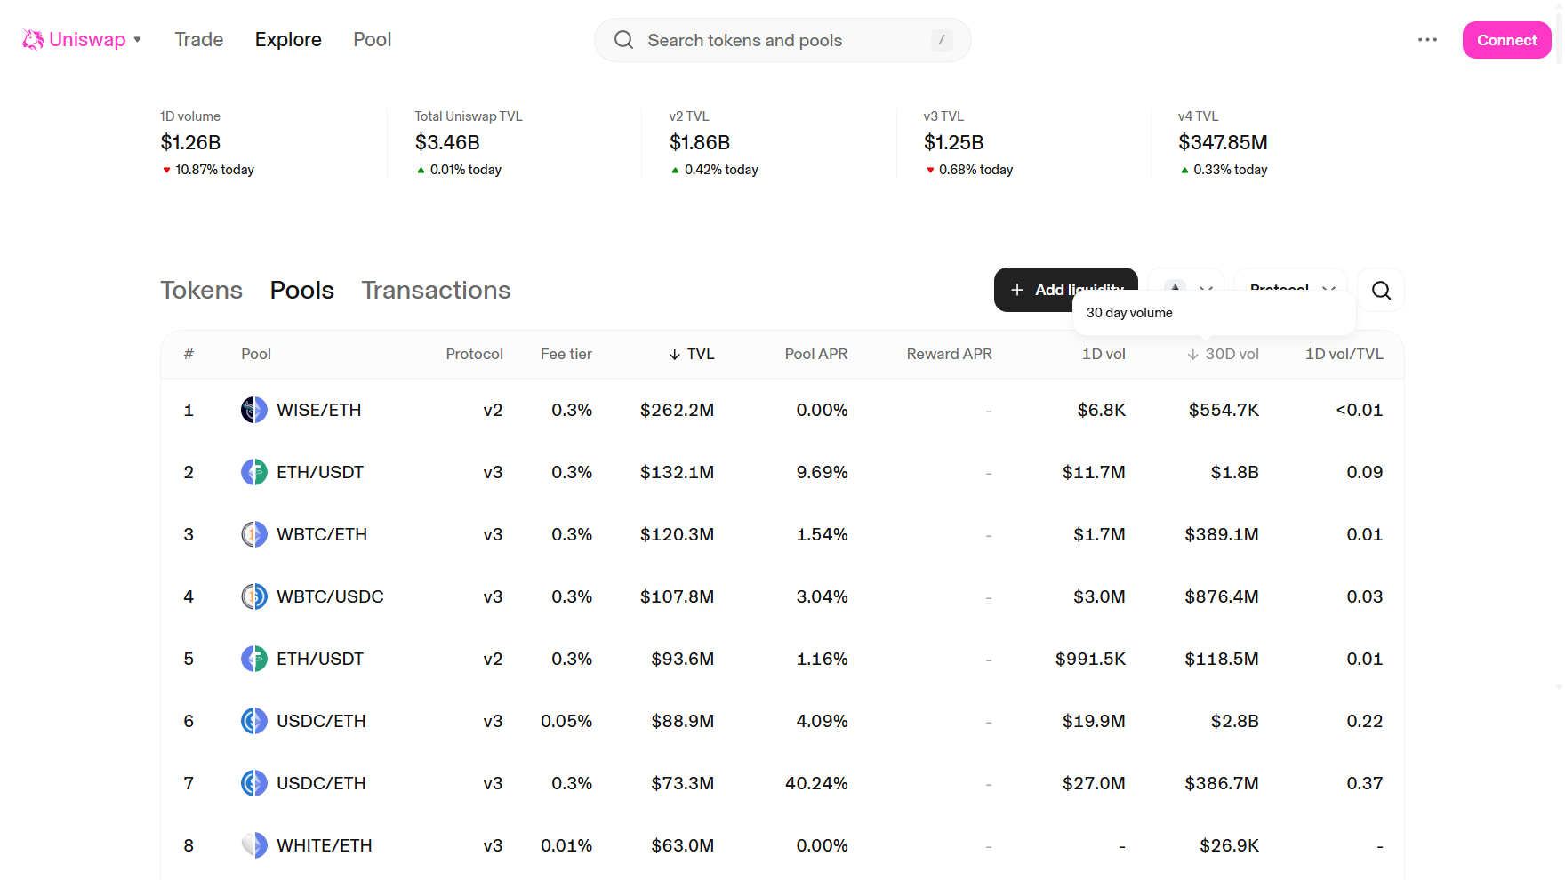Click the 30 day volume tooltip

point(1214,313)
